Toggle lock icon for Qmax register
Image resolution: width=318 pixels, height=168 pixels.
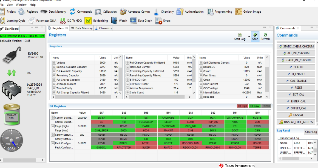201,80
